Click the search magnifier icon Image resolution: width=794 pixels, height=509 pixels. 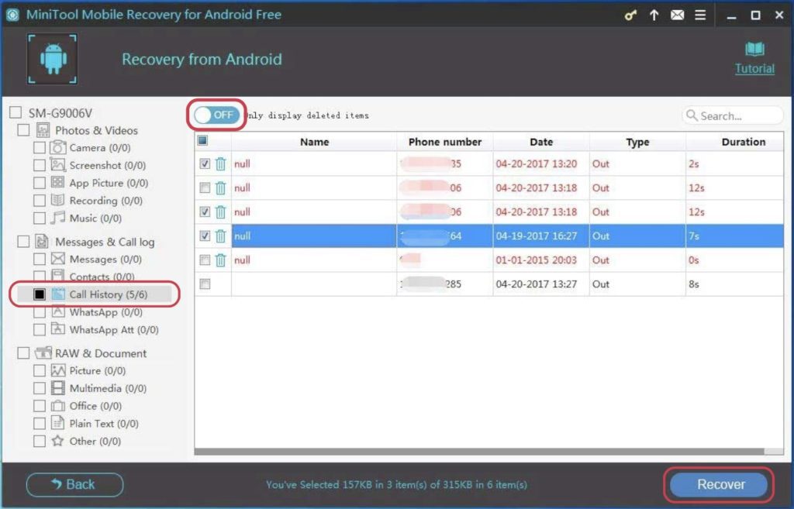(x=691, y=115)
